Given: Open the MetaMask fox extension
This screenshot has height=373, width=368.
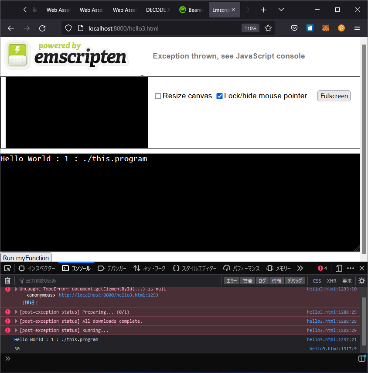Looking at the screenshot, I should tap(326, 28).
